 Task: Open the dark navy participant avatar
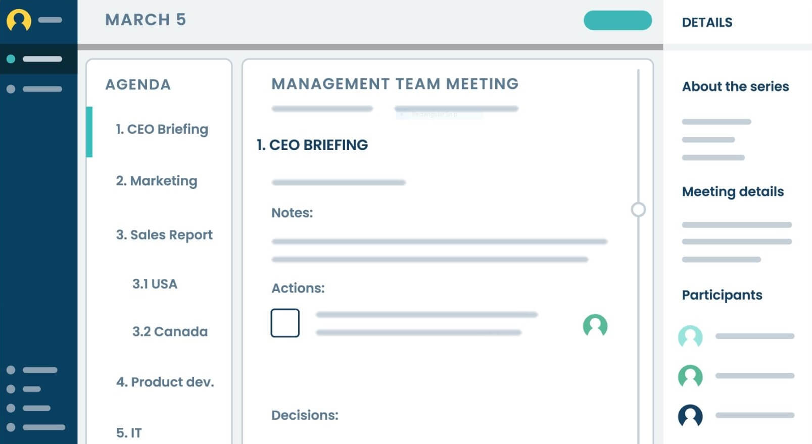click(x=690, y=416)
